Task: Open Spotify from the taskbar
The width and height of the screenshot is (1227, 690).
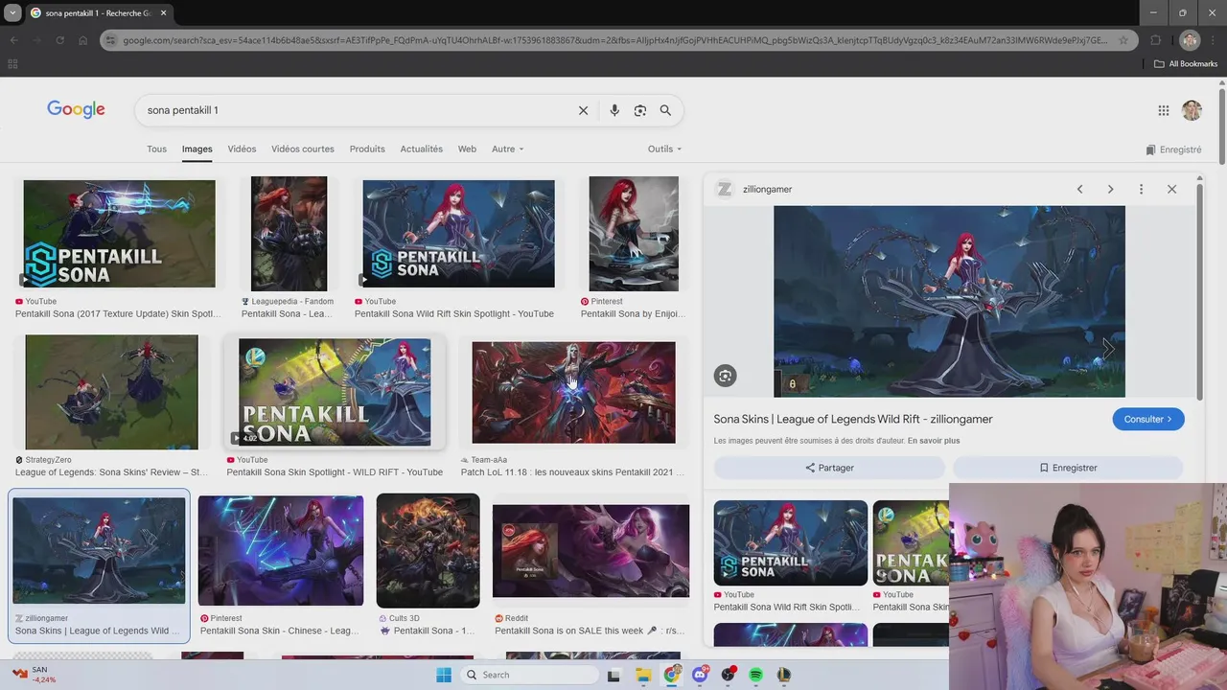Action: pyautogui.click(x=755, y=675)
